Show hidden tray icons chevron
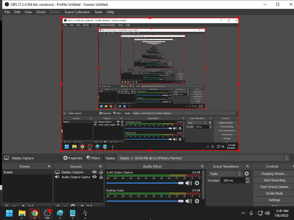 tap(243, 213)
